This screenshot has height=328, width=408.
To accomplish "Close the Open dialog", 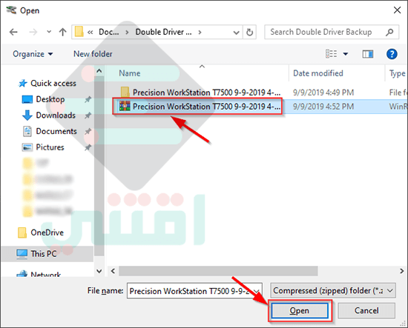I will [x=397, y=10].
